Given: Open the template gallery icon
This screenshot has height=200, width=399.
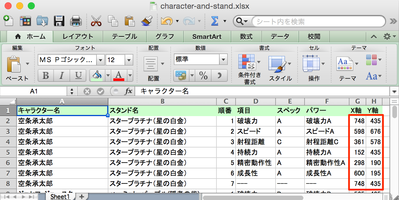Looking at the screenshot, I should pyautogui.click(x=25, y=21).
